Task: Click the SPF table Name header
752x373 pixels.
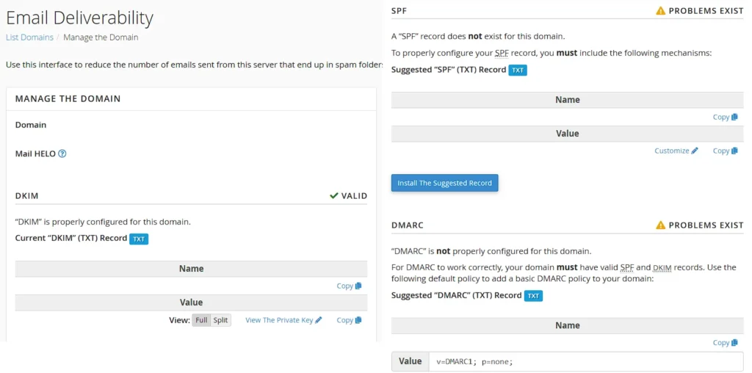Action: [568, 100]
